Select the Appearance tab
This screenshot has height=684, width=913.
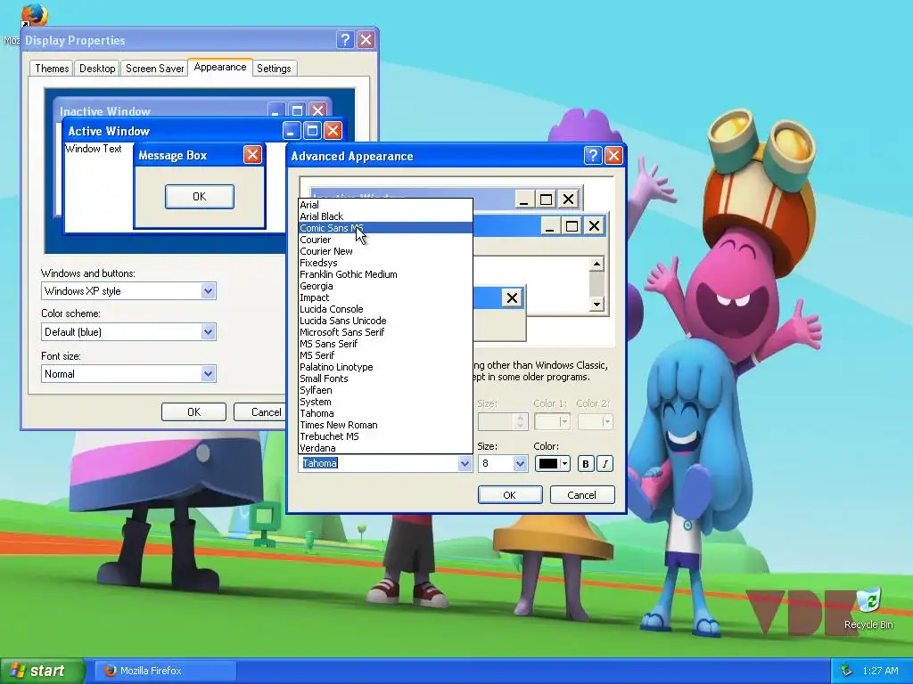coord(220,67)
